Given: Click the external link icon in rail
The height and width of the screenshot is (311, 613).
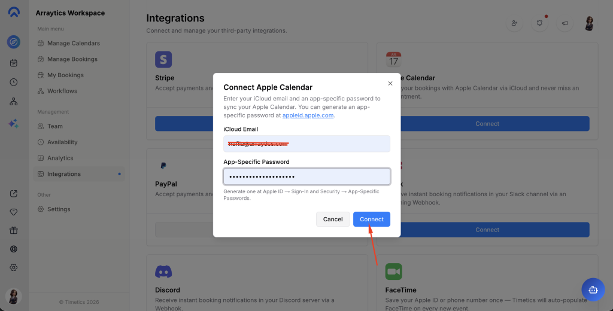Looking at the screenshot, I should tap(14, 193).
